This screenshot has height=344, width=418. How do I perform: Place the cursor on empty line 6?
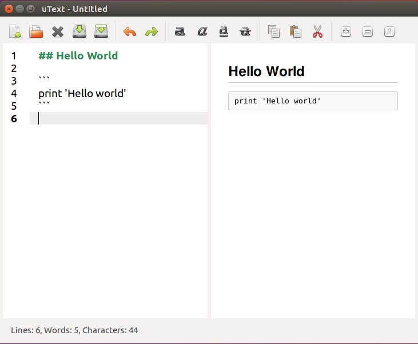118,118
